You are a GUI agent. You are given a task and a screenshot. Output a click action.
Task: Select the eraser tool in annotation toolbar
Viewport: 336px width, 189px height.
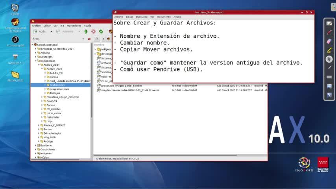coord(329,41)
